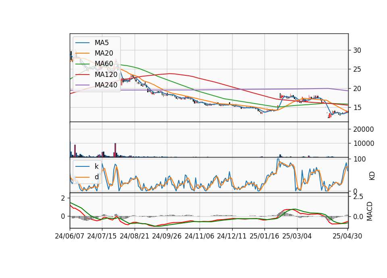Viewport: 387px width, 278px height.
Task: Click the d legend label in KD panel
Action: (x=96, y=177)
